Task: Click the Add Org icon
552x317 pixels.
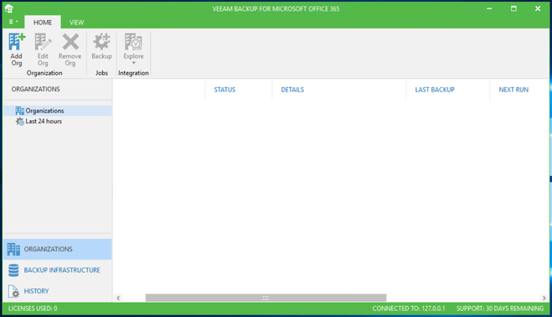Action: click(x=17, y=42)
